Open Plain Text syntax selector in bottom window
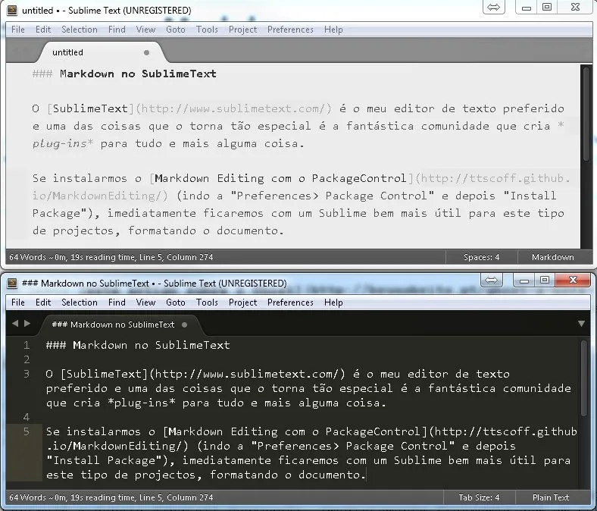The height and width of the screenshot is (511, 597). click(x=551, y=497)
